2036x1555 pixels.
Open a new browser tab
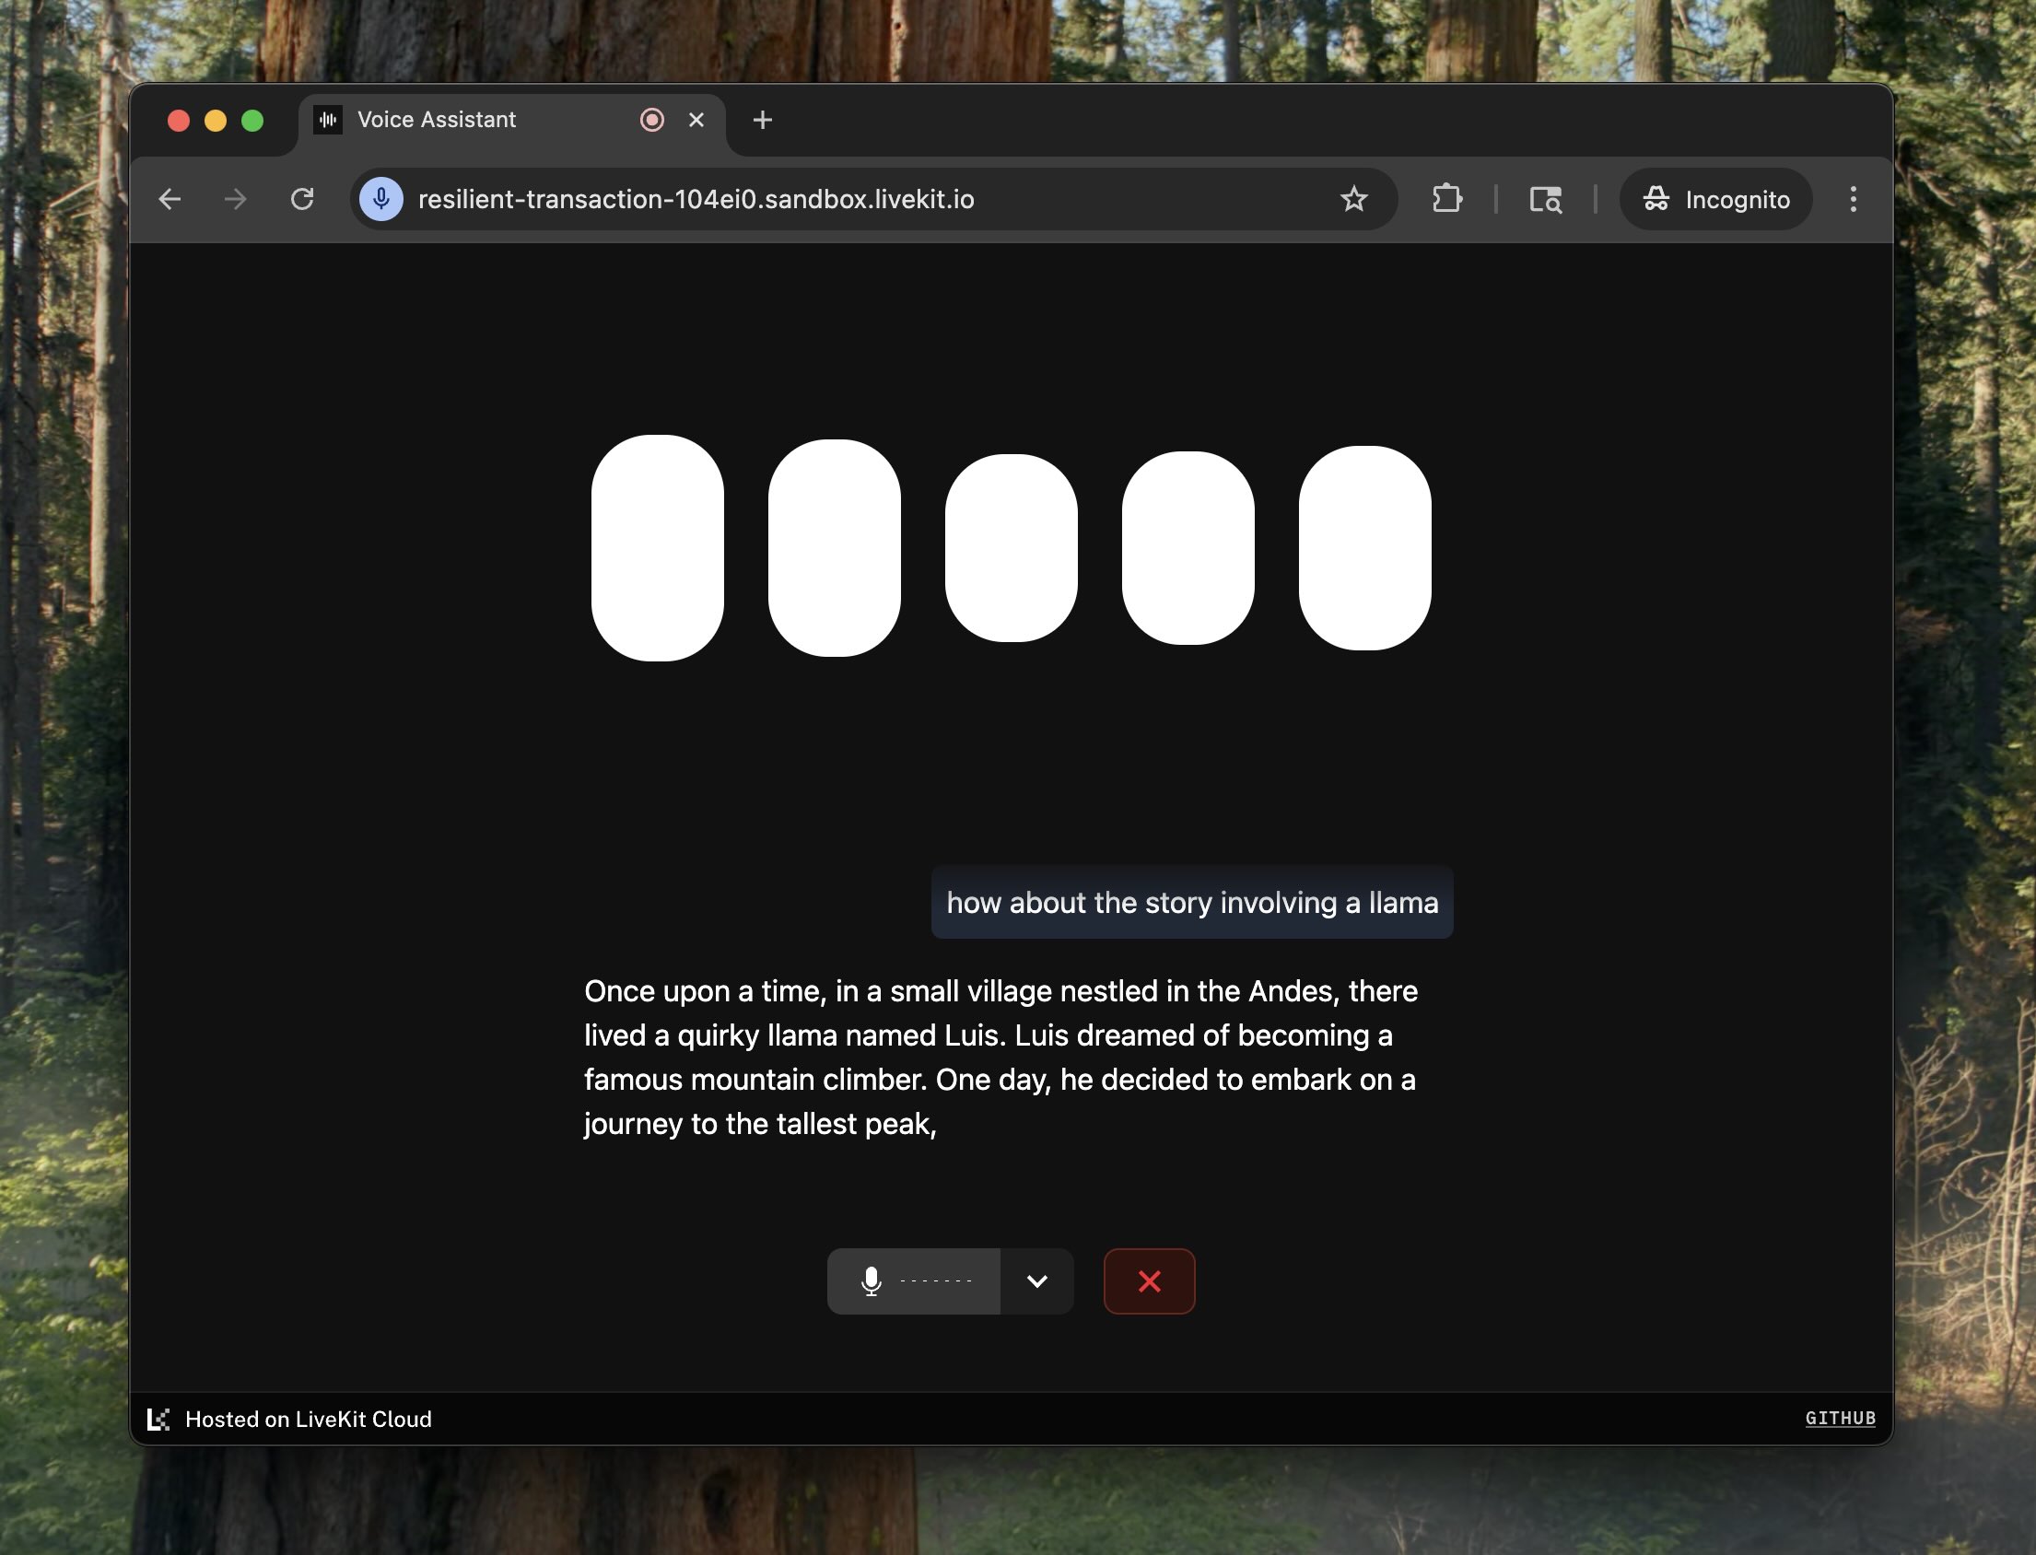tap(762, 121)
